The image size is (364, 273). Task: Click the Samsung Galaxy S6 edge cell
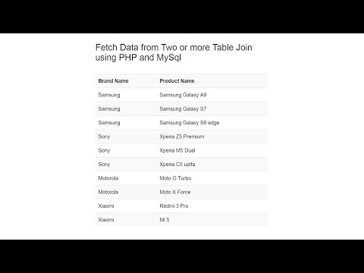tap(190, 123)
